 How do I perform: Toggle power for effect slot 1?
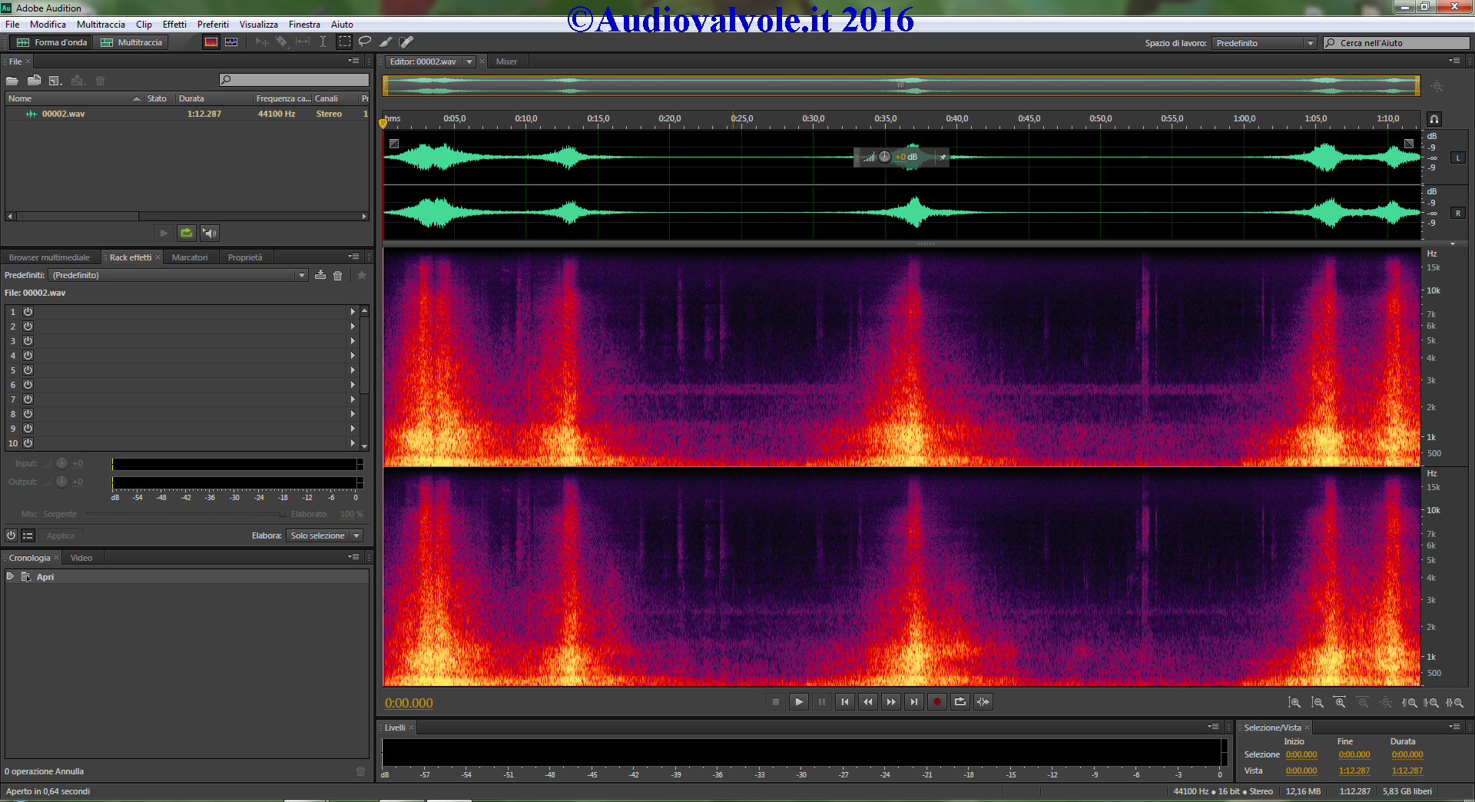(x=28, y=312)
